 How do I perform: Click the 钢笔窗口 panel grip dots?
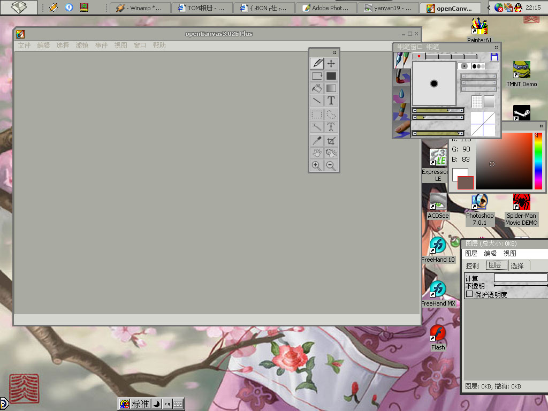pyautogui.click(x=496, y=47)
